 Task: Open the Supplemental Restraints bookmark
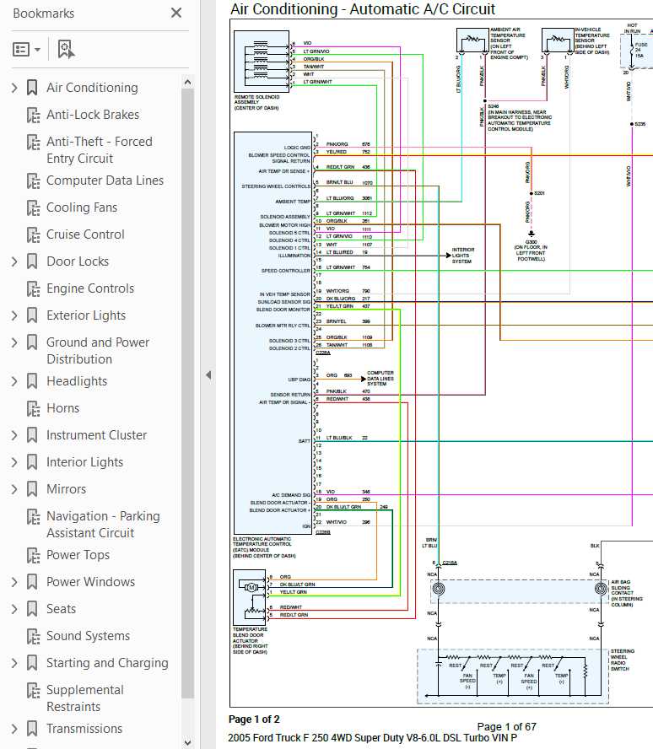tap(84, 698)
